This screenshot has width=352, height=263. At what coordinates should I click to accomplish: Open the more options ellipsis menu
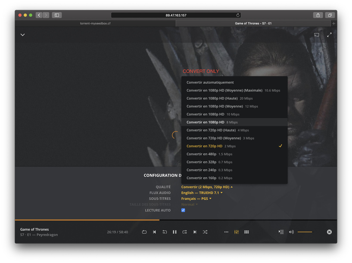pyautogui.click(x=226, y=232)
